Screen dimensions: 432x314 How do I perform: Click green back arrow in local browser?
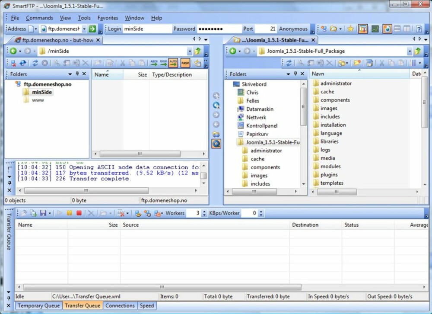(232, 51)
